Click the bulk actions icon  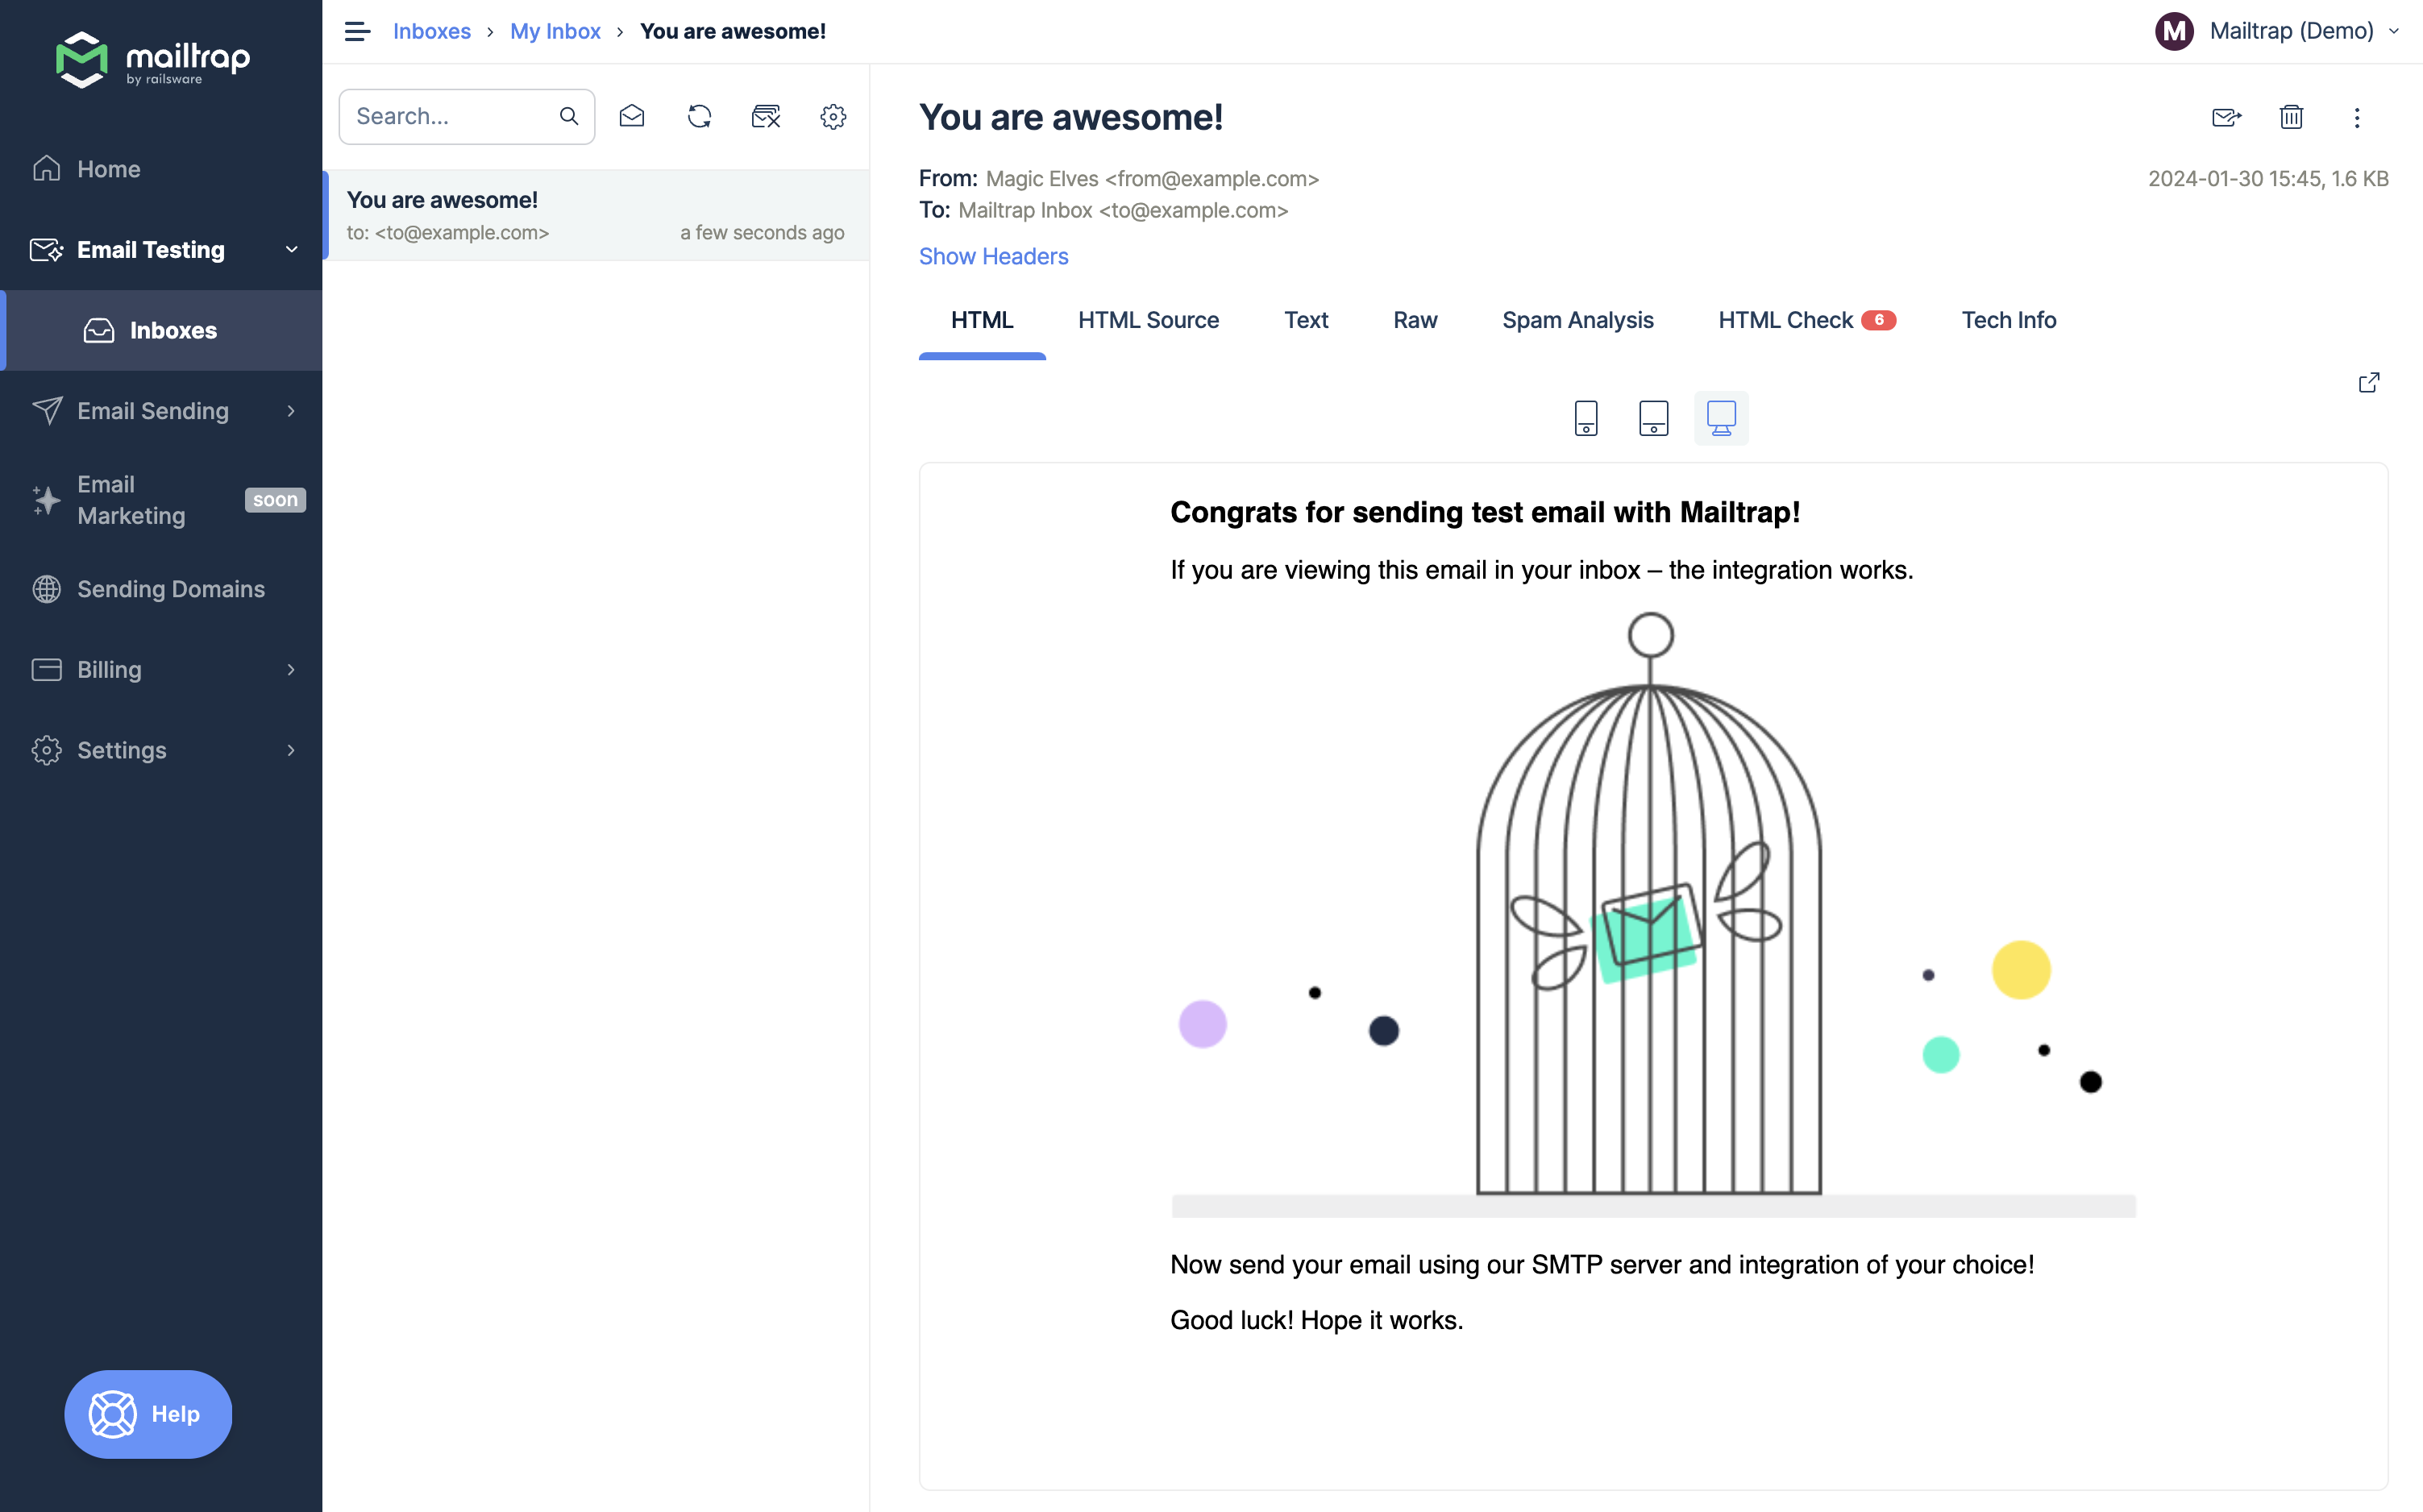point(767,117)
